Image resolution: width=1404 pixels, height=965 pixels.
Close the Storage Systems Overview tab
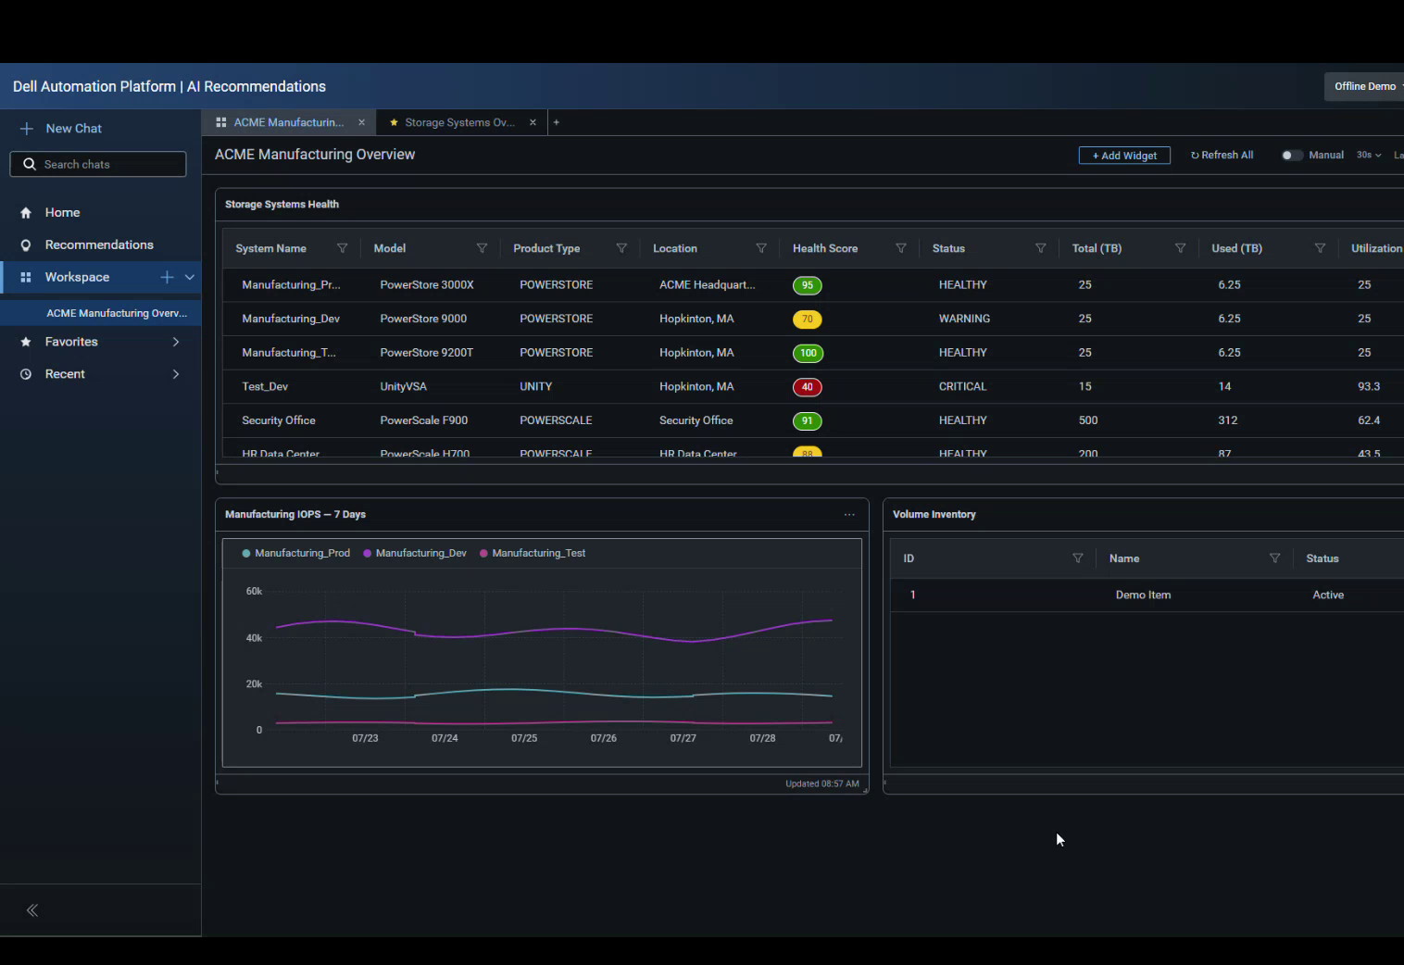click(533, 122)
